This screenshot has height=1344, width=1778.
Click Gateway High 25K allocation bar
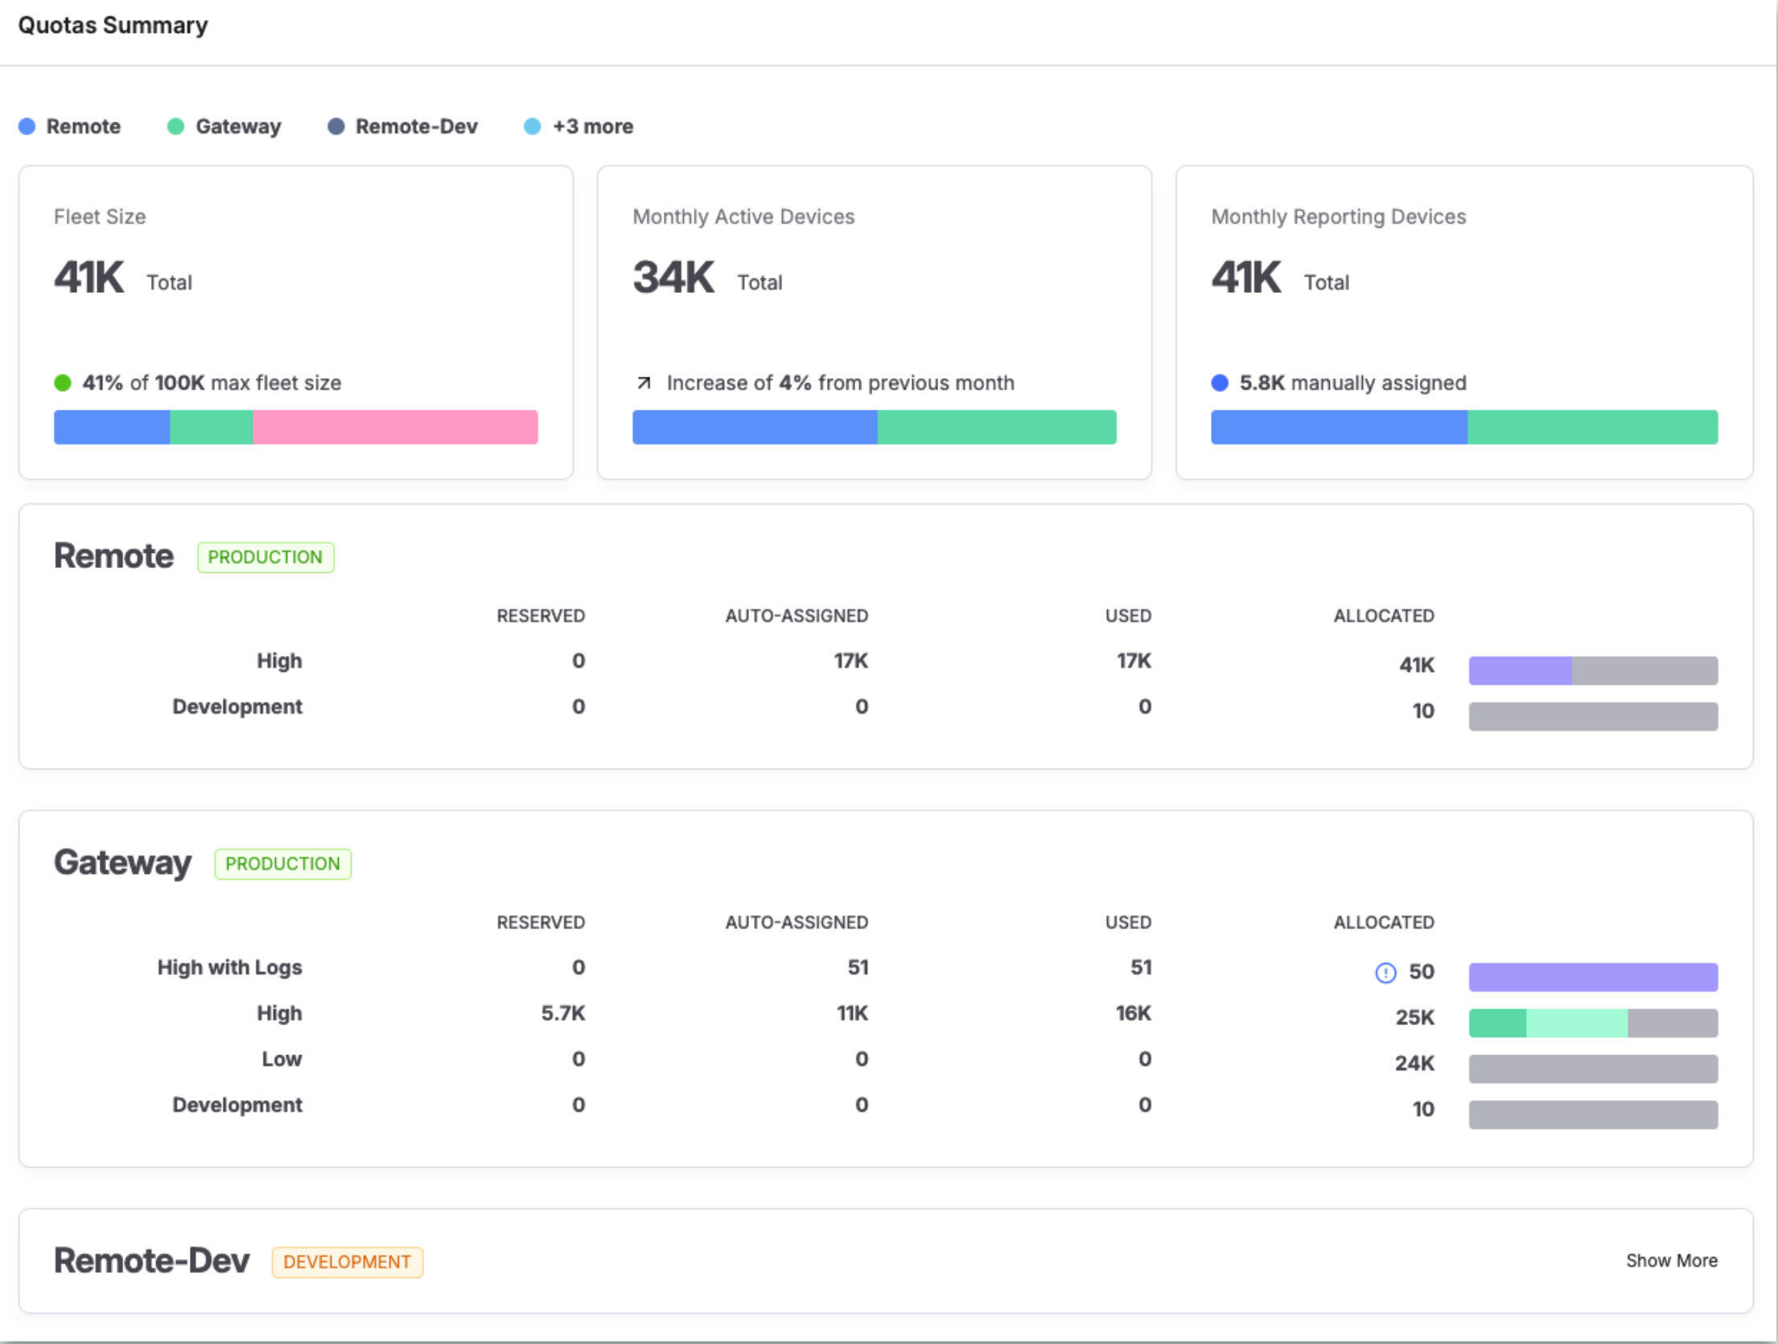(1592, 1023)
